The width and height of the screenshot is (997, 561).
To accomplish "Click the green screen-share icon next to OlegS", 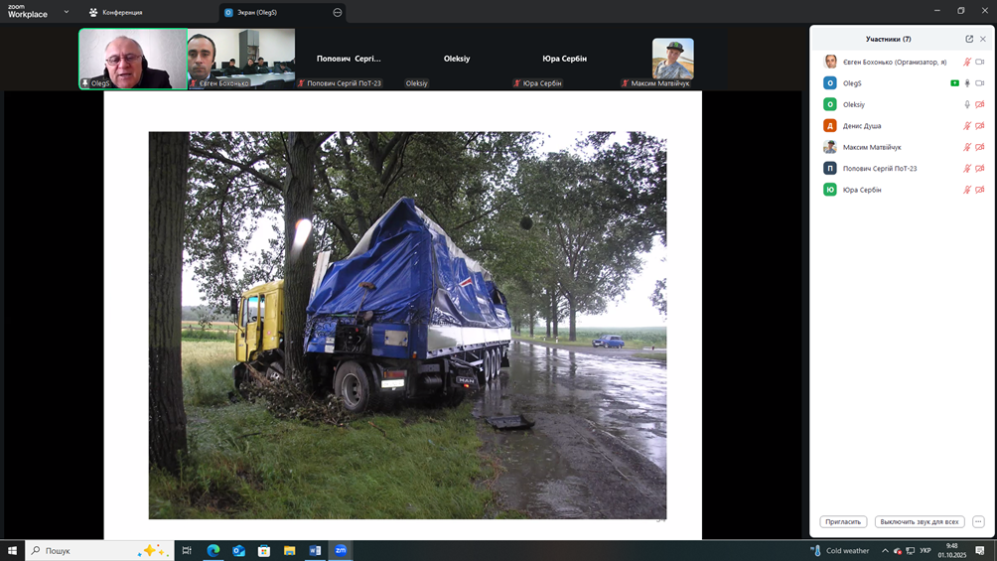I will tap(954, 83).
